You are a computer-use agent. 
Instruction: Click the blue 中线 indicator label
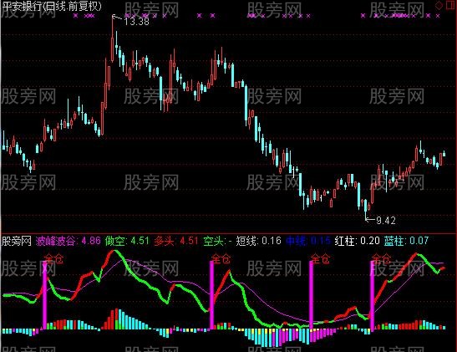[296, 241]
